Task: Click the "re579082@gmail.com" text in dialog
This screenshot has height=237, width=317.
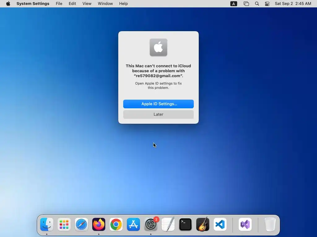Action: [x=158, y=76]
